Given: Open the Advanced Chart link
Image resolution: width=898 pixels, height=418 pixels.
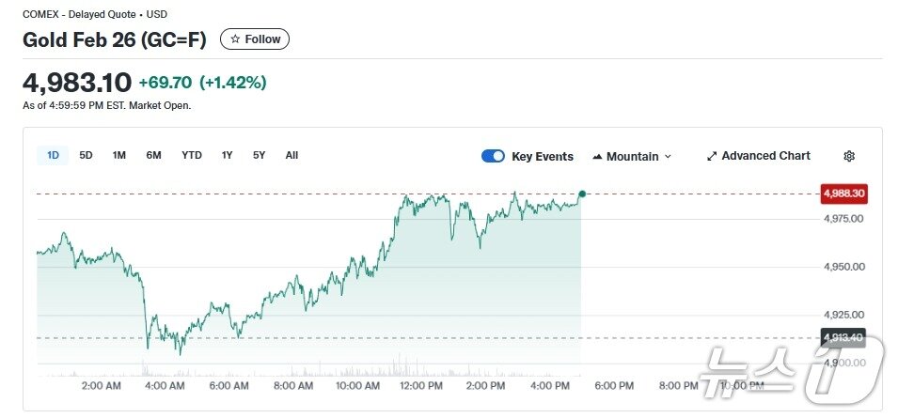Looking at the screenshot, I should (765, 156).
